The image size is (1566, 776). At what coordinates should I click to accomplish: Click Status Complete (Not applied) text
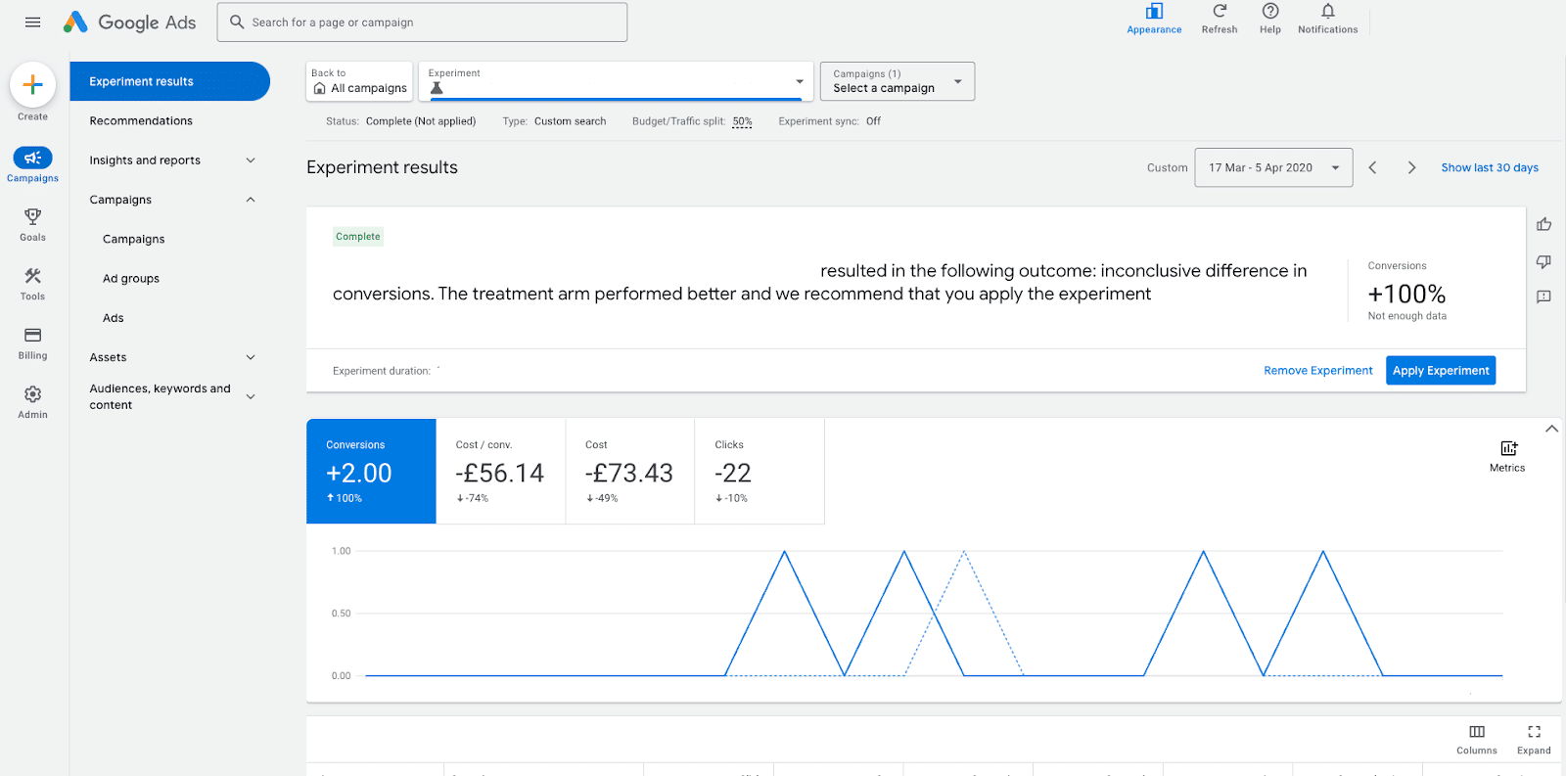click(400, 121)
